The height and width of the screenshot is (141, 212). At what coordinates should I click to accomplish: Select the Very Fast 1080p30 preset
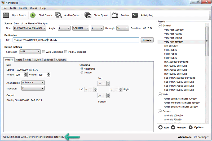point(174,30)
